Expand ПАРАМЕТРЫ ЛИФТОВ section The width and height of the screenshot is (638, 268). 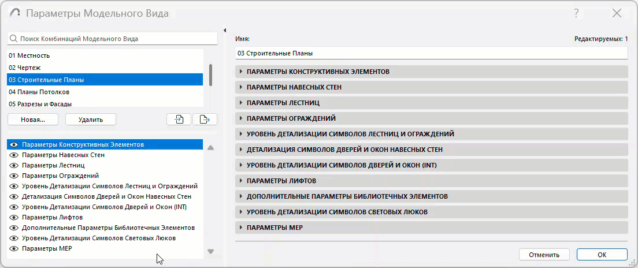click(x=432, y=181)
